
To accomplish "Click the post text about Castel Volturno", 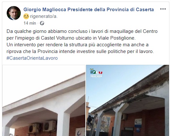I will click(x=82, y=42).
